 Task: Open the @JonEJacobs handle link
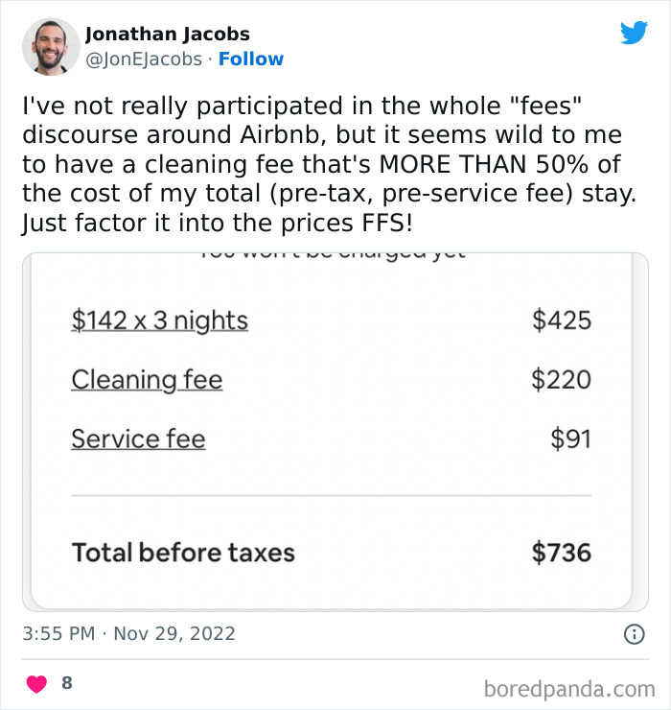coord(144,59)
